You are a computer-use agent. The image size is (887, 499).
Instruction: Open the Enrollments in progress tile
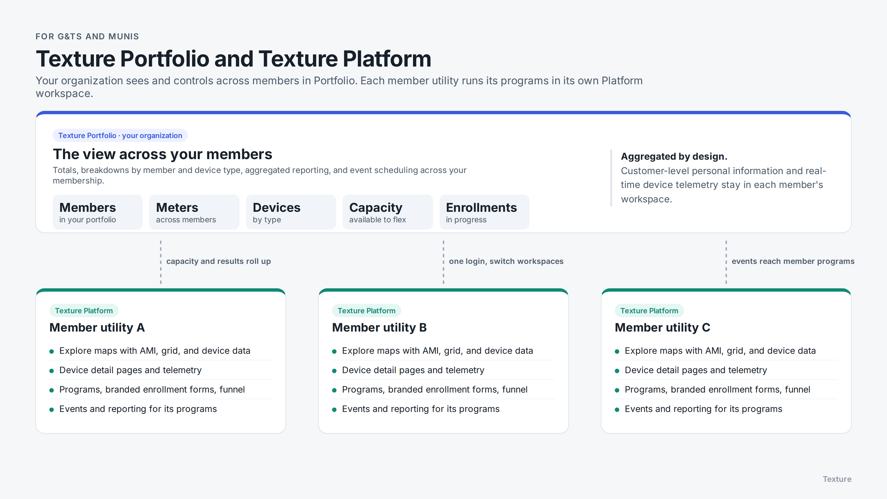pos(484,212)
